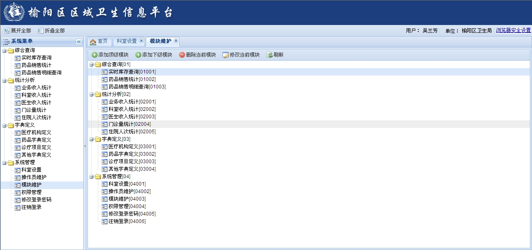Open 住院人次统计 from sidebar menu
This screenshot has height=250, width=532.
pyautogui.click(x=36, y=118)
